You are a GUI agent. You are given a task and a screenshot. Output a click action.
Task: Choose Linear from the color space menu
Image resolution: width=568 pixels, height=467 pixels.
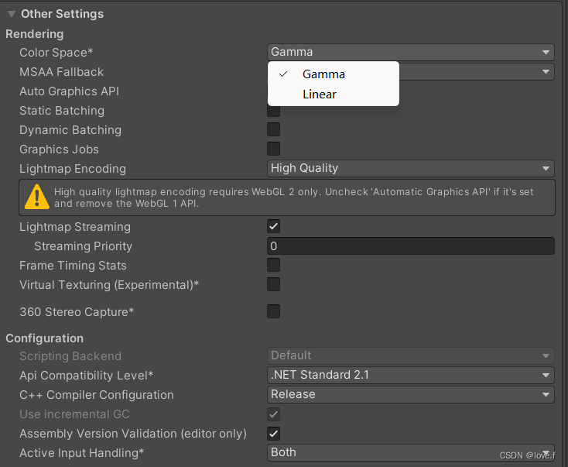coord(334,94)
